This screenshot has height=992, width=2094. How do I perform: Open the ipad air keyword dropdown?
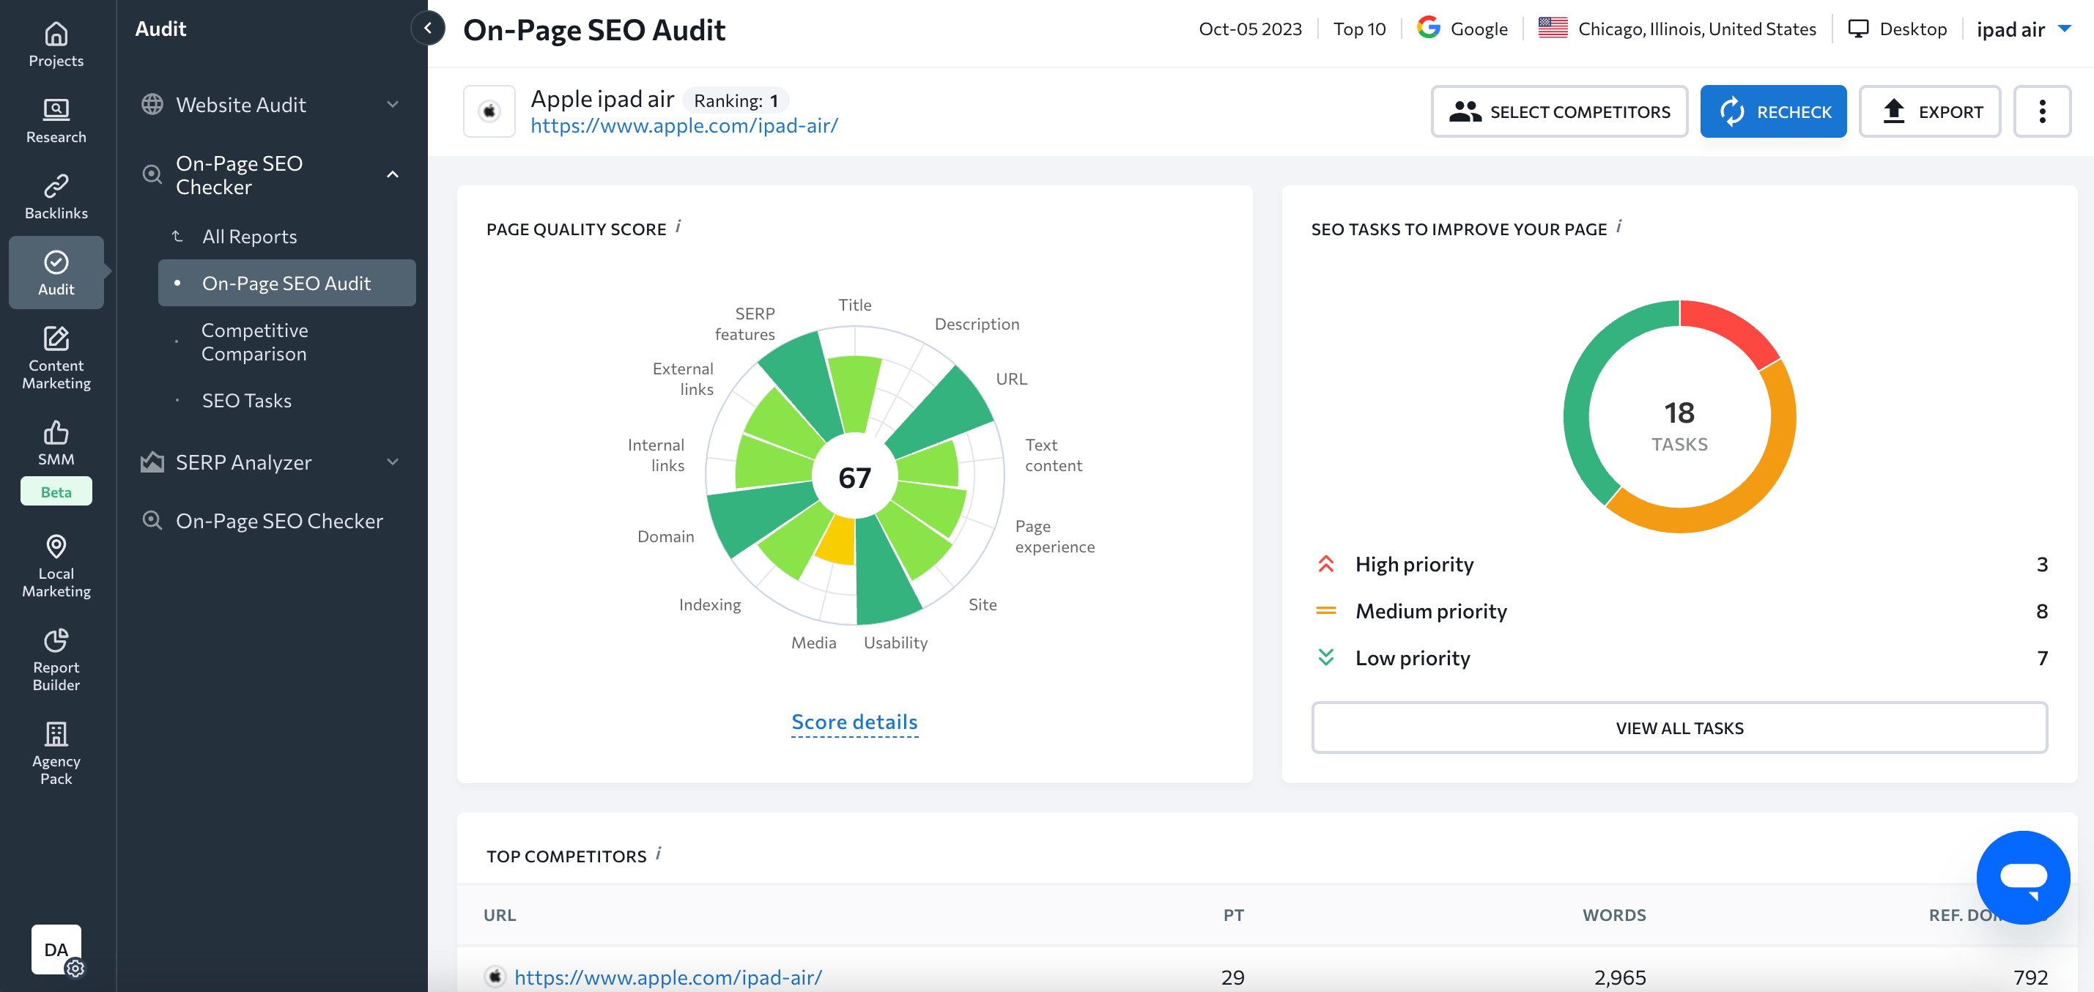(2024, 29)
